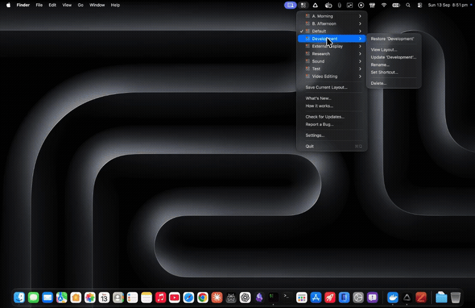Click the blue highlighted menu bar icon
The image size is (475, 308).
(x=290, y=5)
